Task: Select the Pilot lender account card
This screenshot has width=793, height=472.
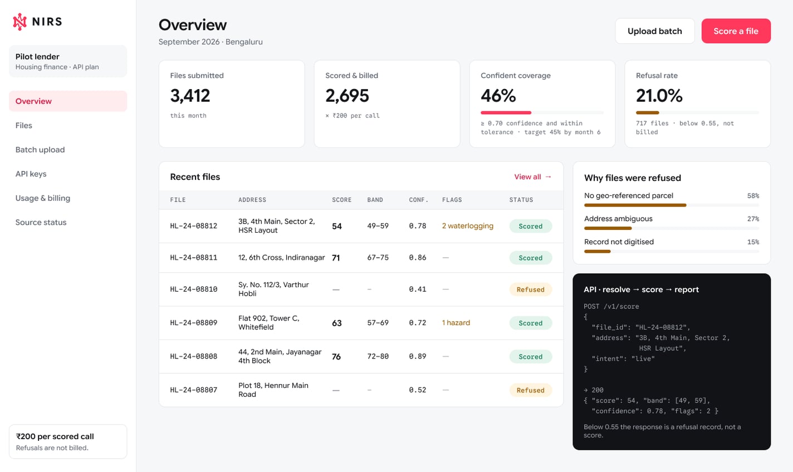Action: [68, 61]
